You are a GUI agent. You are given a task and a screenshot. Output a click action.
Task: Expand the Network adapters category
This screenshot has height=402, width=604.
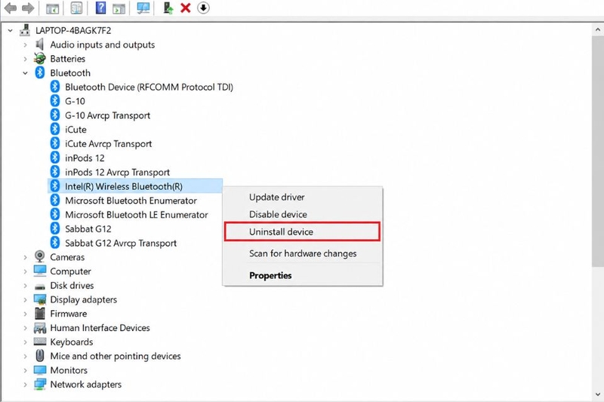(25, 385)
